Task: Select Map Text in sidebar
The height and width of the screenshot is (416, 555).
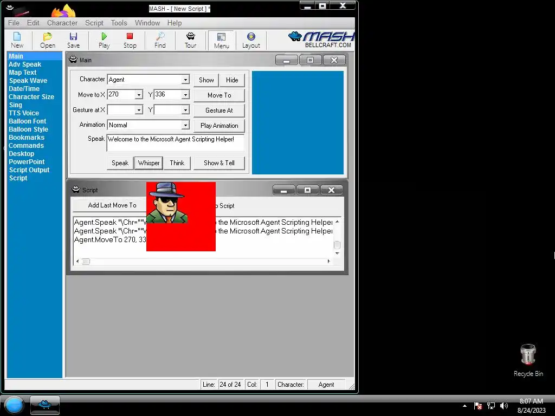Action: (23, 73)
